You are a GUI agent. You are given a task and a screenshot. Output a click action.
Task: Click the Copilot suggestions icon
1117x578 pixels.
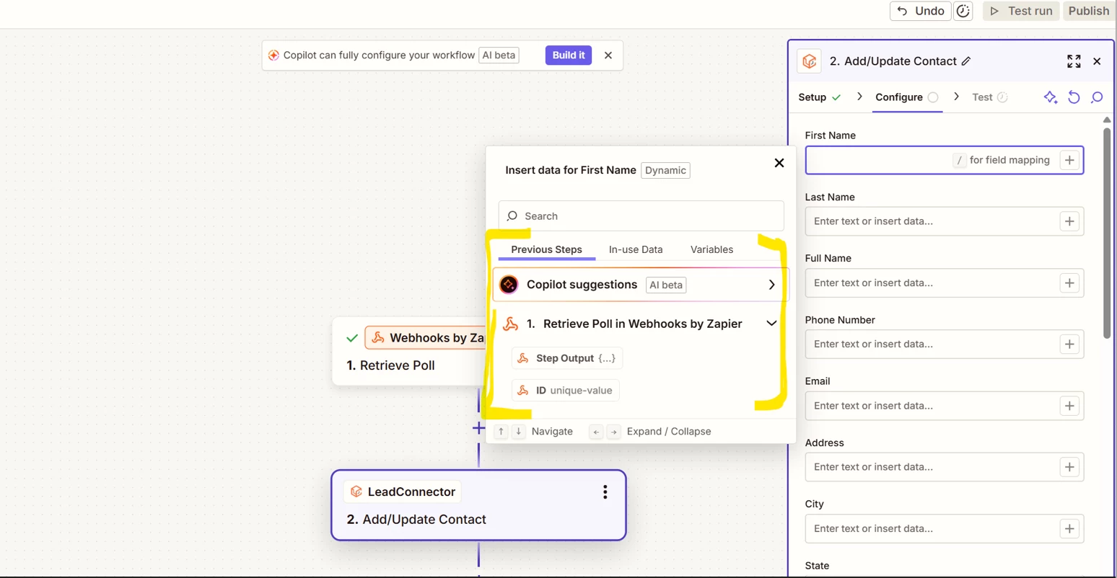pos(509,285)
